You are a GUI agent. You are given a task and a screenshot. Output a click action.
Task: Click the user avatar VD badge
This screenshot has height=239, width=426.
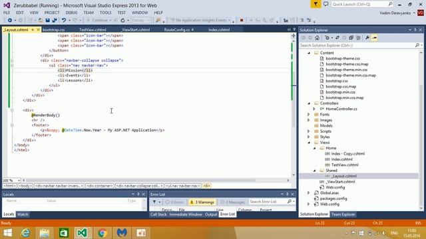pyautogui.click(x=421, y=13)
